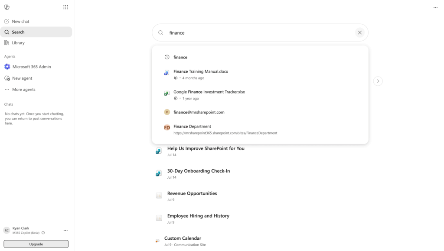444x251 pixels.
Task: Click the New agent icon
Action: (x=7, y=78)
